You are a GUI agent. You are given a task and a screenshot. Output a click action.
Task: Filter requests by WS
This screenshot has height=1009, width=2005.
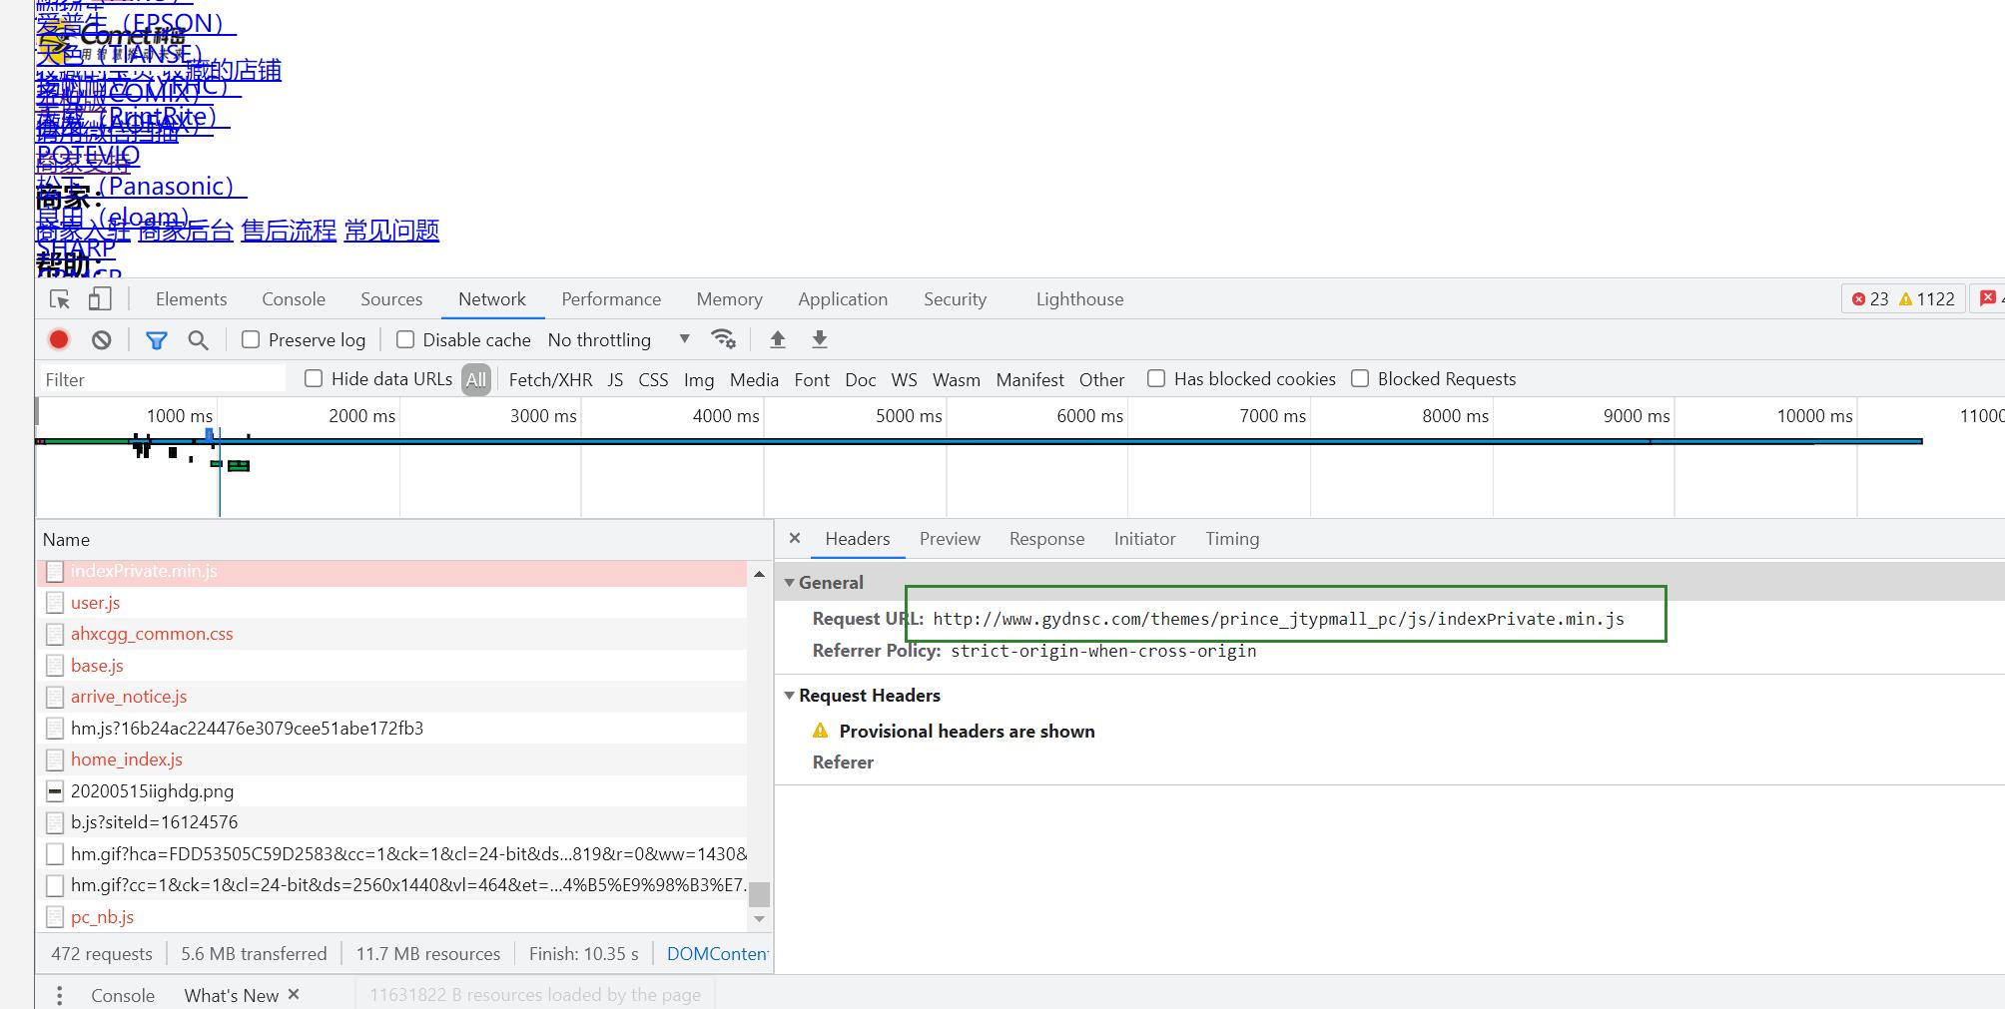click(904, 379)
